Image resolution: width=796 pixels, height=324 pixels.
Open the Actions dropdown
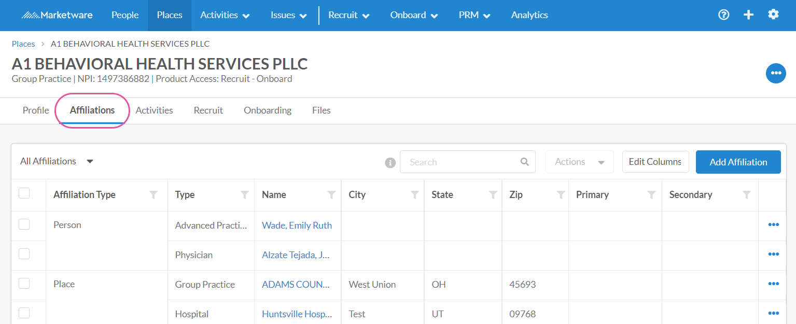579,162
